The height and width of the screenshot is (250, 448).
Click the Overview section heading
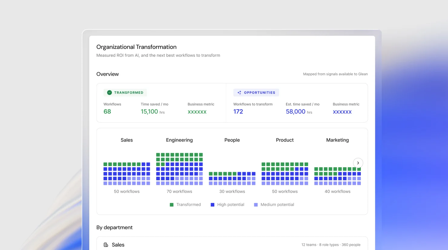pyautogui.click(x=107, y=74)
